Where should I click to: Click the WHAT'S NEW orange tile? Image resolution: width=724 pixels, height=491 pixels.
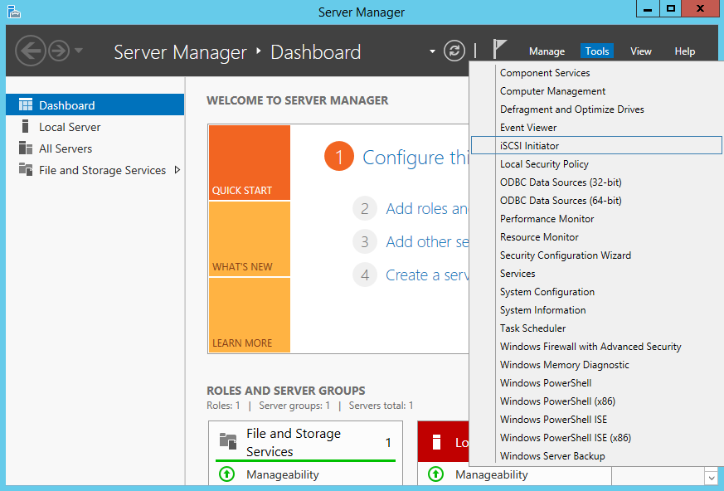tap(249, 239)
